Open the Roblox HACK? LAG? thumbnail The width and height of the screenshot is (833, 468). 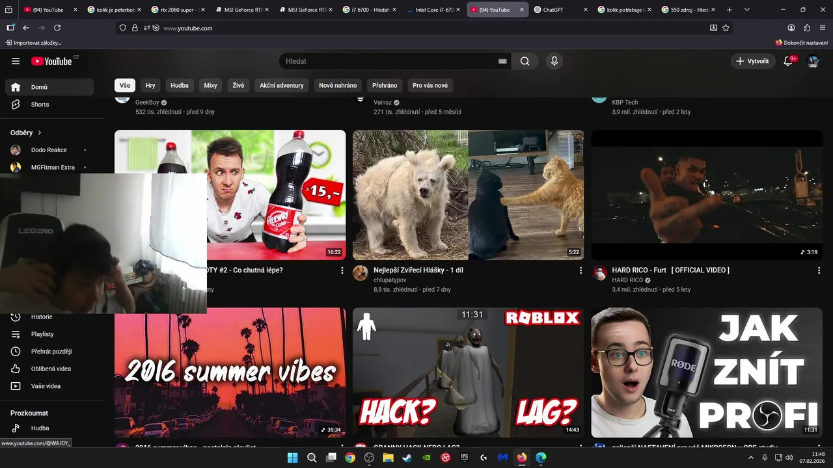click(x=469, y=372)
